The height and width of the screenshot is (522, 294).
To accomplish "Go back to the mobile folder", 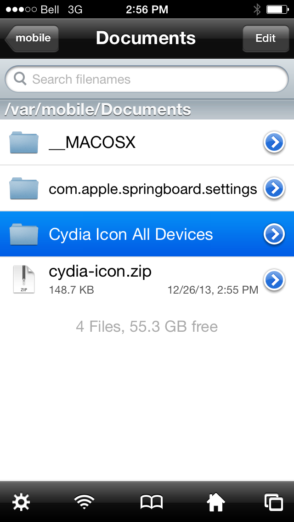I will point(32,38).
